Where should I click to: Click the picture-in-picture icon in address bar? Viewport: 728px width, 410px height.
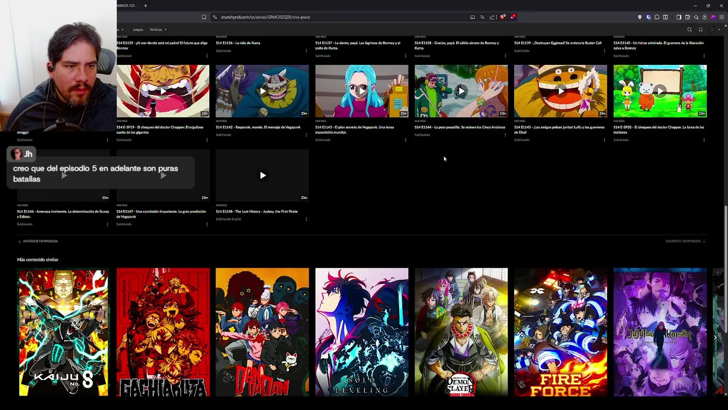473,17
